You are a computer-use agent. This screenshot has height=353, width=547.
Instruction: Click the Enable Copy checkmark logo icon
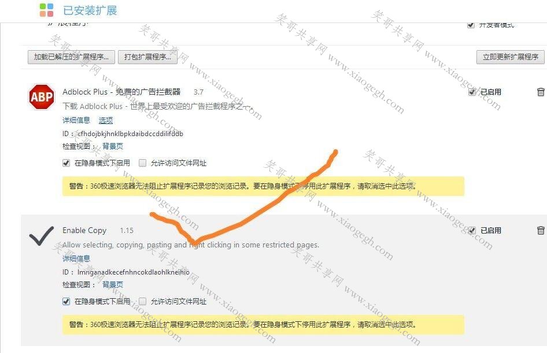pyautogui.click(x=42, y=236)
